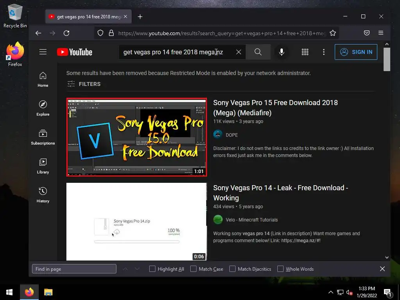400x300 pixels.
Task: Open Sony Vegas Pro 14 zip thumbnail
Action: click(x=136, y=221)
